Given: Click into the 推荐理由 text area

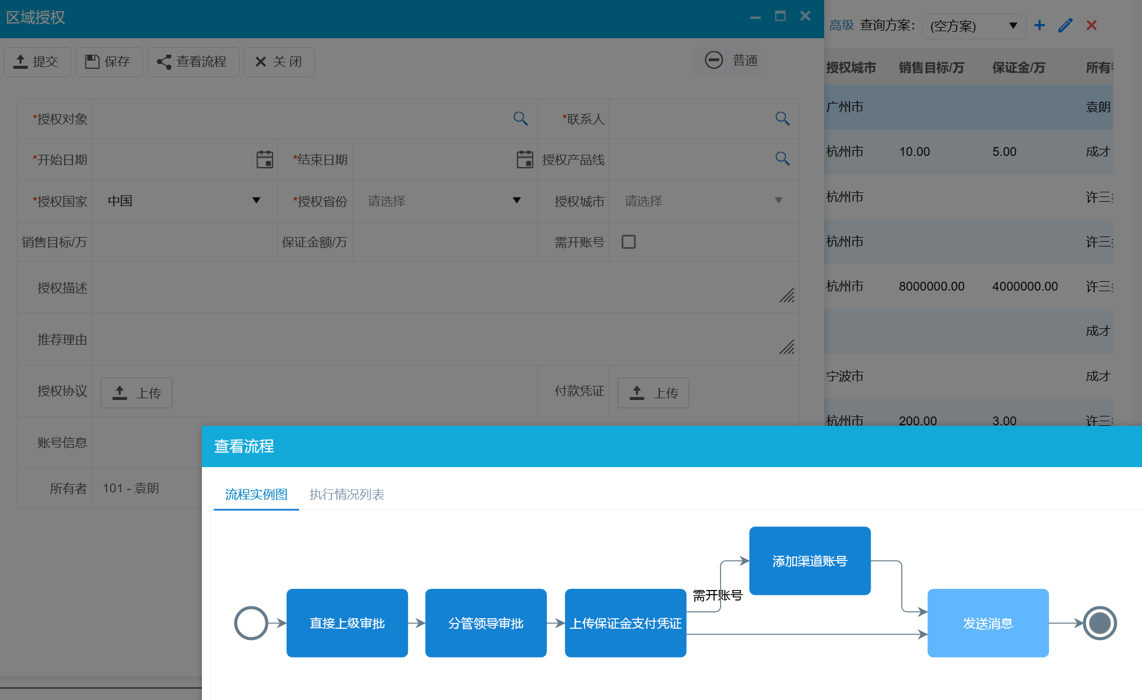Looking at the screenshot, I should 444,339.
